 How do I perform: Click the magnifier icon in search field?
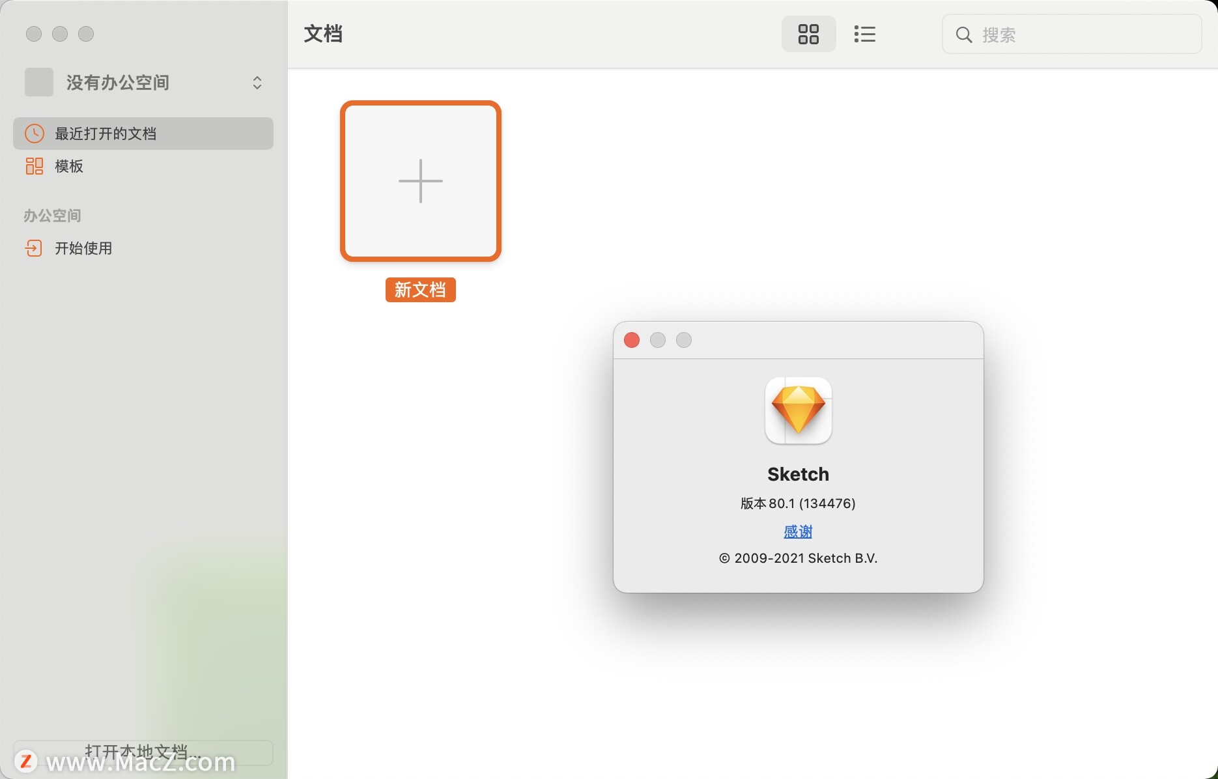(964, 35)
